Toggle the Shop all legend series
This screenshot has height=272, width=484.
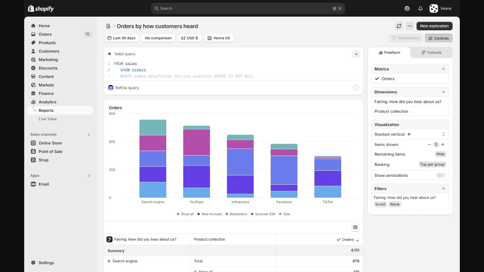pyautogui.click(x=185, y=214)
